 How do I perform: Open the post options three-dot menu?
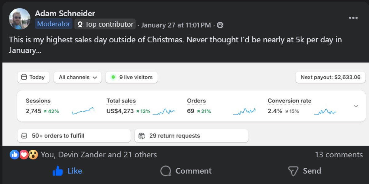point(353,18)
